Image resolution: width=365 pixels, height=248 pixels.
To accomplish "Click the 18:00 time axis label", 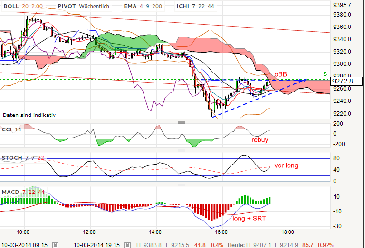I will pos(287,232).
